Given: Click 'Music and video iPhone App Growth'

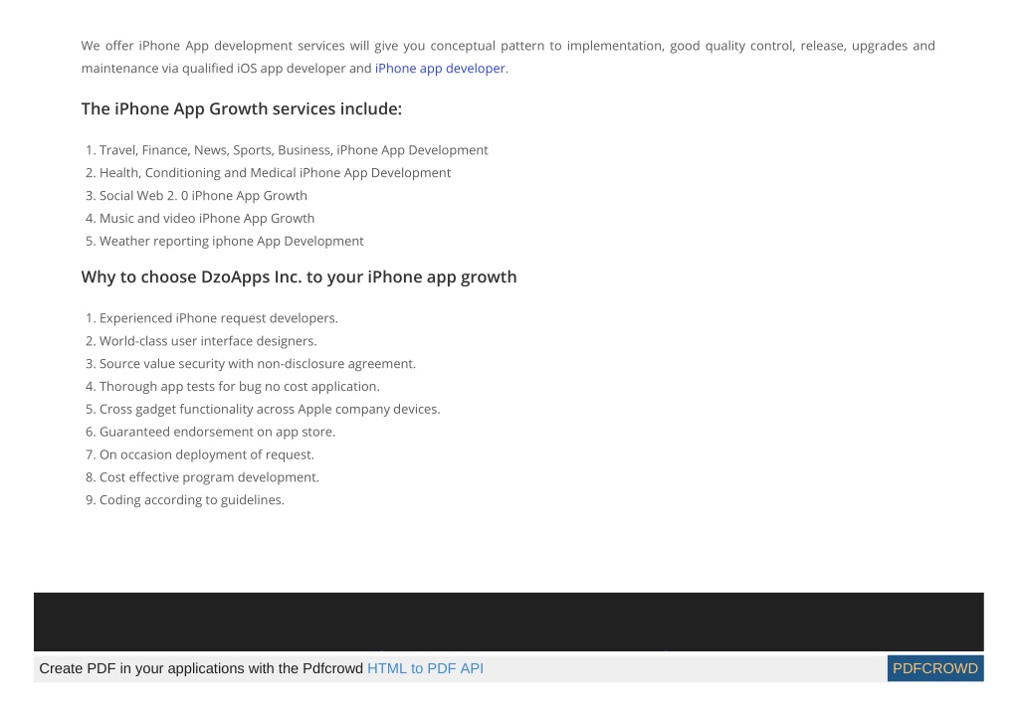Looking at the screenshot, I should 206,218.
